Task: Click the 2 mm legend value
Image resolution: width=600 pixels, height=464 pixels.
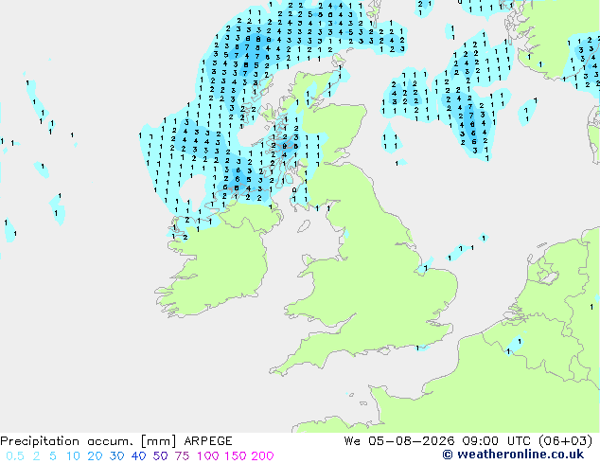Action: [36, 456]
